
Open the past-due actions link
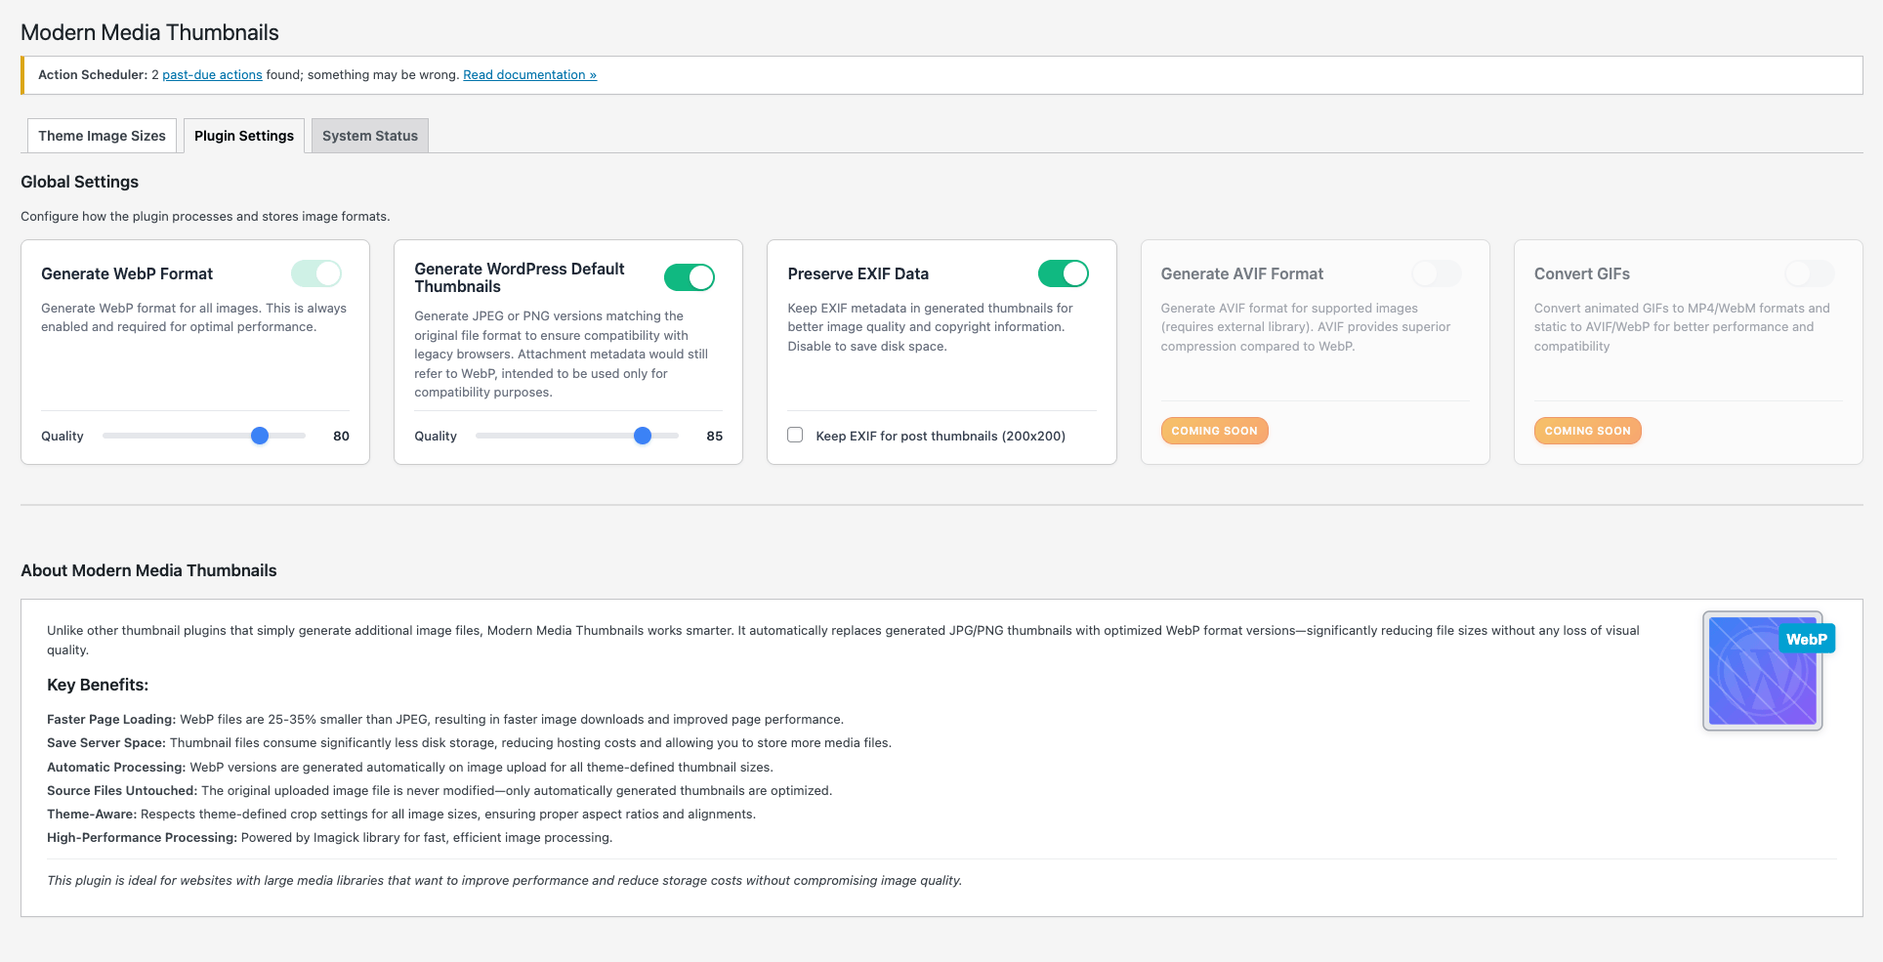coord(212,75)
